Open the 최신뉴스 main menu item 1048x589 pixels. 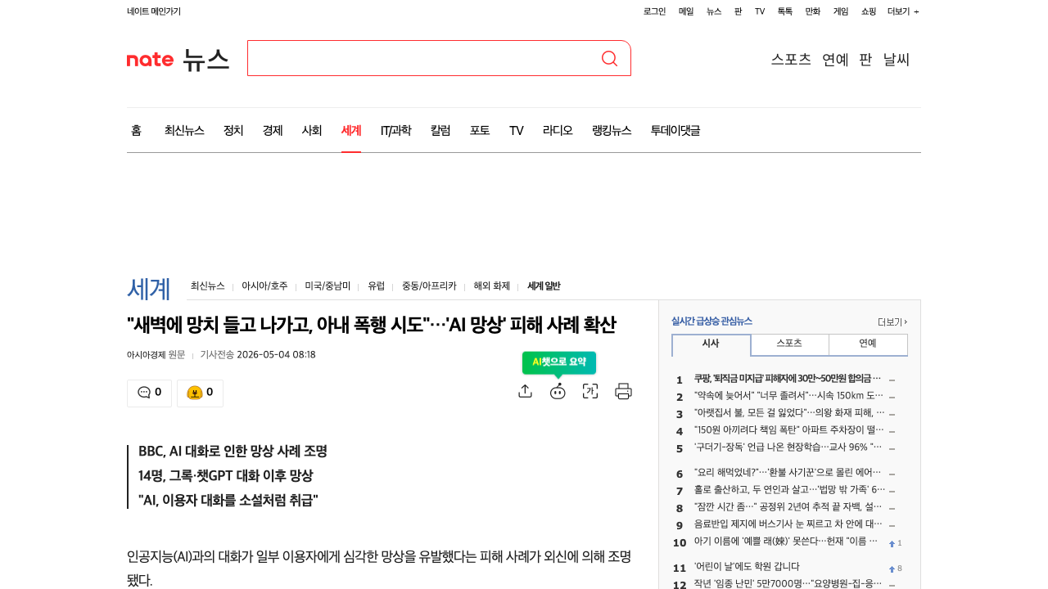184,130
